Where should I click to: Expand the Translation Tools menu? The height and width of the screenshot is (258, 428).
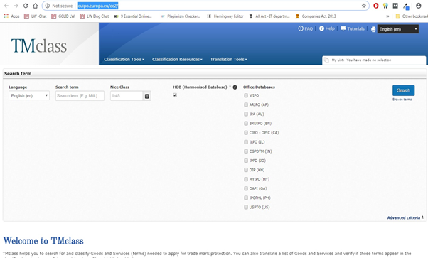pos(228,59)
